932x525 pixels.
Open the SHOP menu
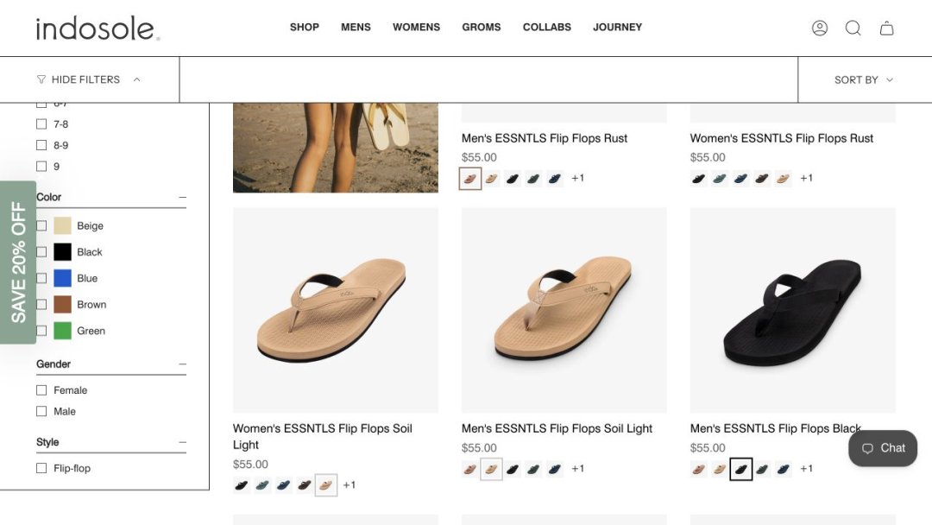coord(305,28)
